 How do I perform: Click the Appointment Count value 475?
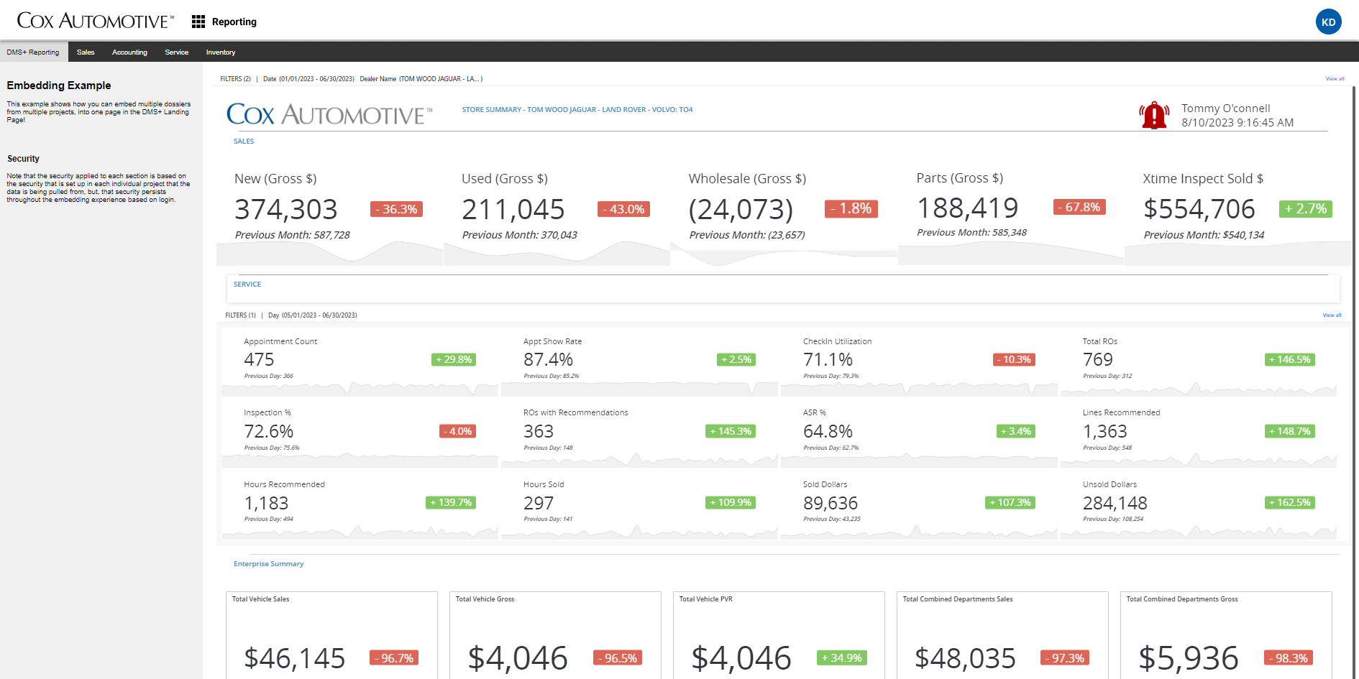[259, 359]
